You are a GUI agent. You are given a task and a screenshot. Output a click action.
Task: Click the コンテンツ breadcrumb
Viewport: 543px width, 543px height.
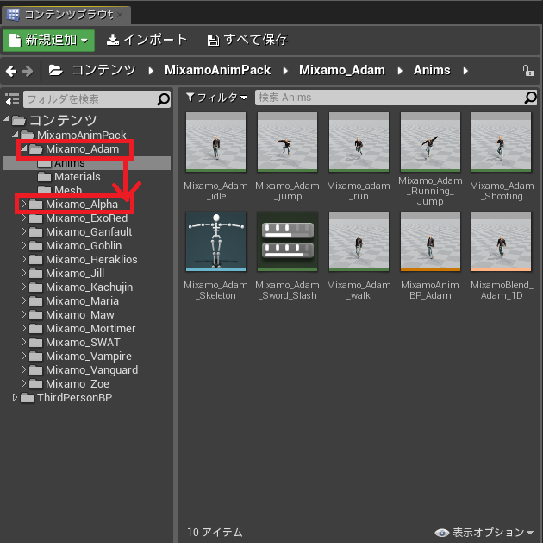103,71
